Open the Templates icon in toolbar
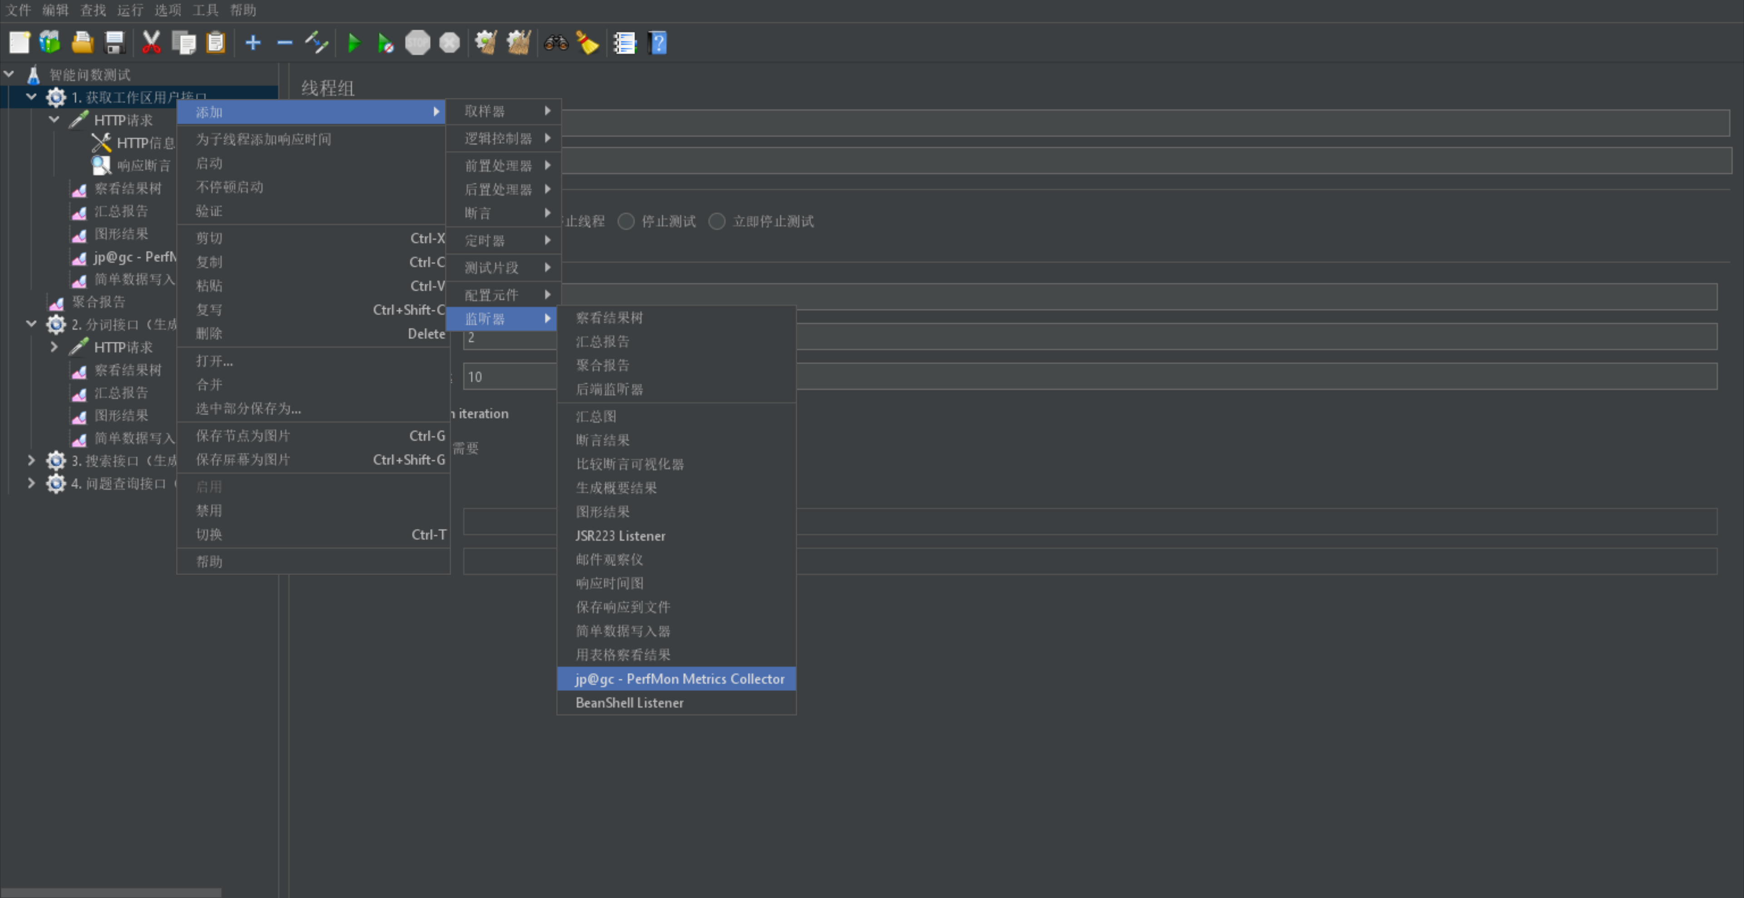1744x898 pixels. tap(50, 43)
